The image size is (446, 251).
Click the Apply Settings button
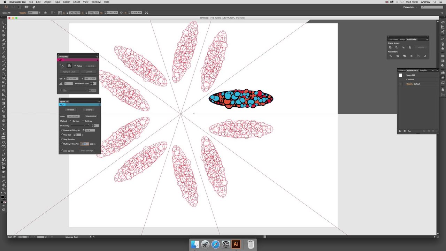pos(87,151)
